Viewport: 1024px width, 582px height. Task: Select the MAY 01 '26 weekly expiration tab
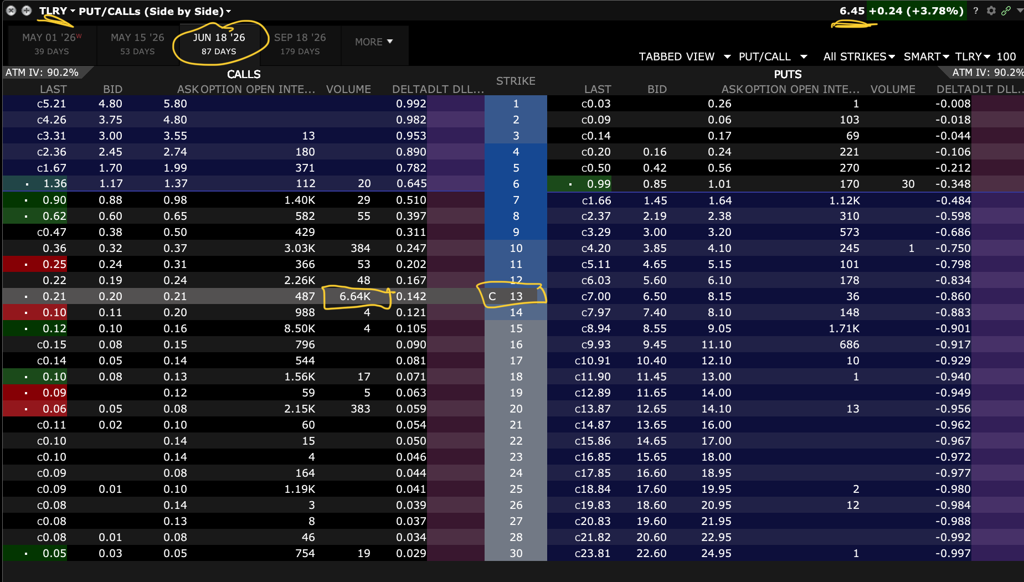click(x=52, y=44)
